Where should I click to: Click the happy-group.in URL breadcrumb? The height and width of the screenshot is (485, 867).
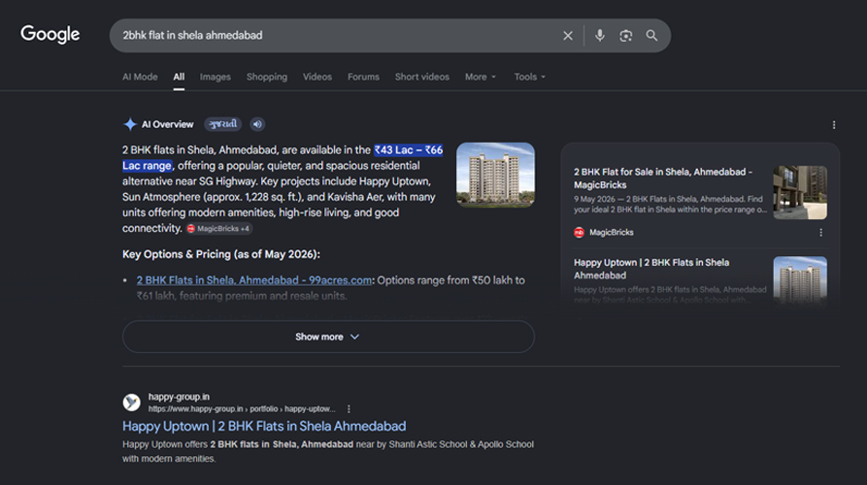(242, 409)
